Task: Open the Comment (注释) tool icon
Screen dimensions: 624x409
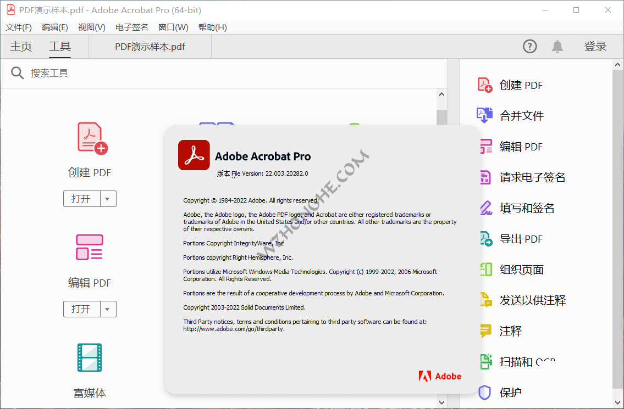Action: coord(484,331)
